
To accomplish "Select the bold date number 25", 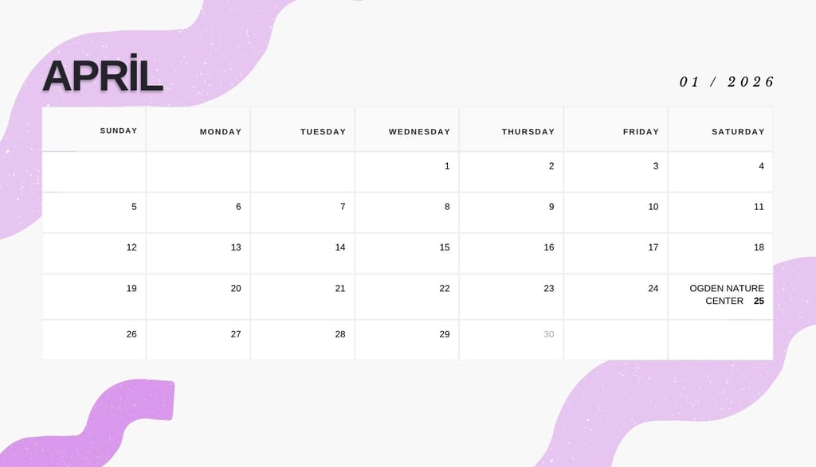I will [759, 302].
